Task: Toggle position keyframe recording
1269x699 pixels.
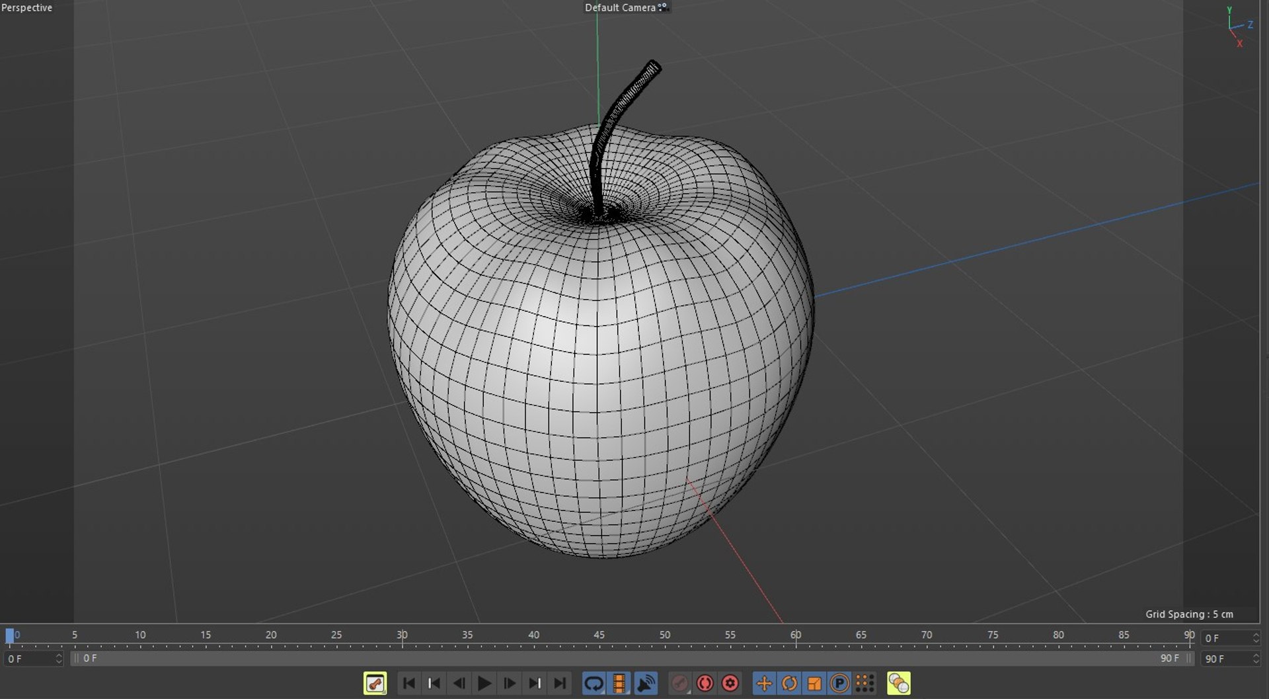Action: click(764, 683)
